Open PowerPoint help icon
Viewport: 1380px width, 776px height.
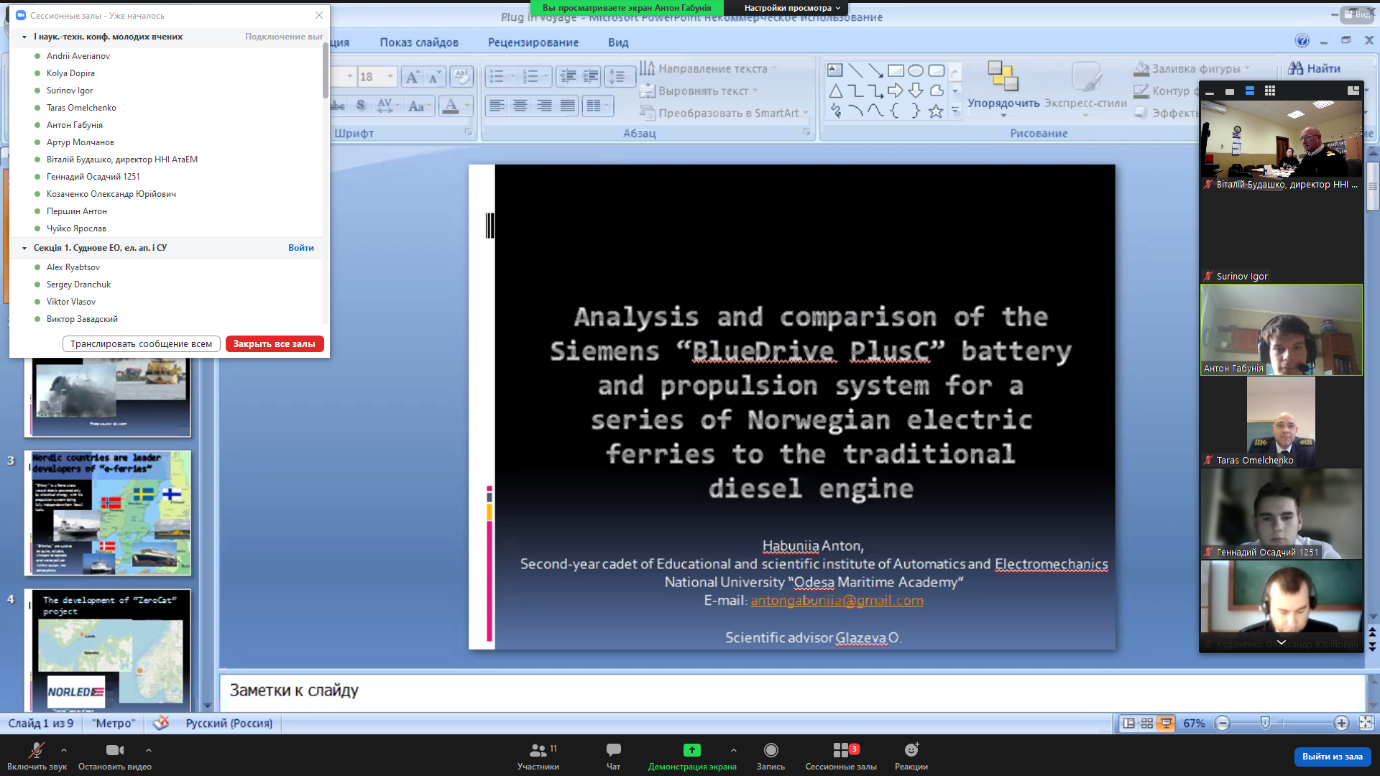pos(1302,41)
